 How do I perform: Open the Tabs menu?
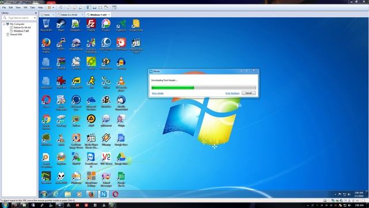[x=32, y=8]
